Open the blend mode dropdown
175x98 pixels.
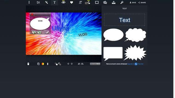(95, 64)
